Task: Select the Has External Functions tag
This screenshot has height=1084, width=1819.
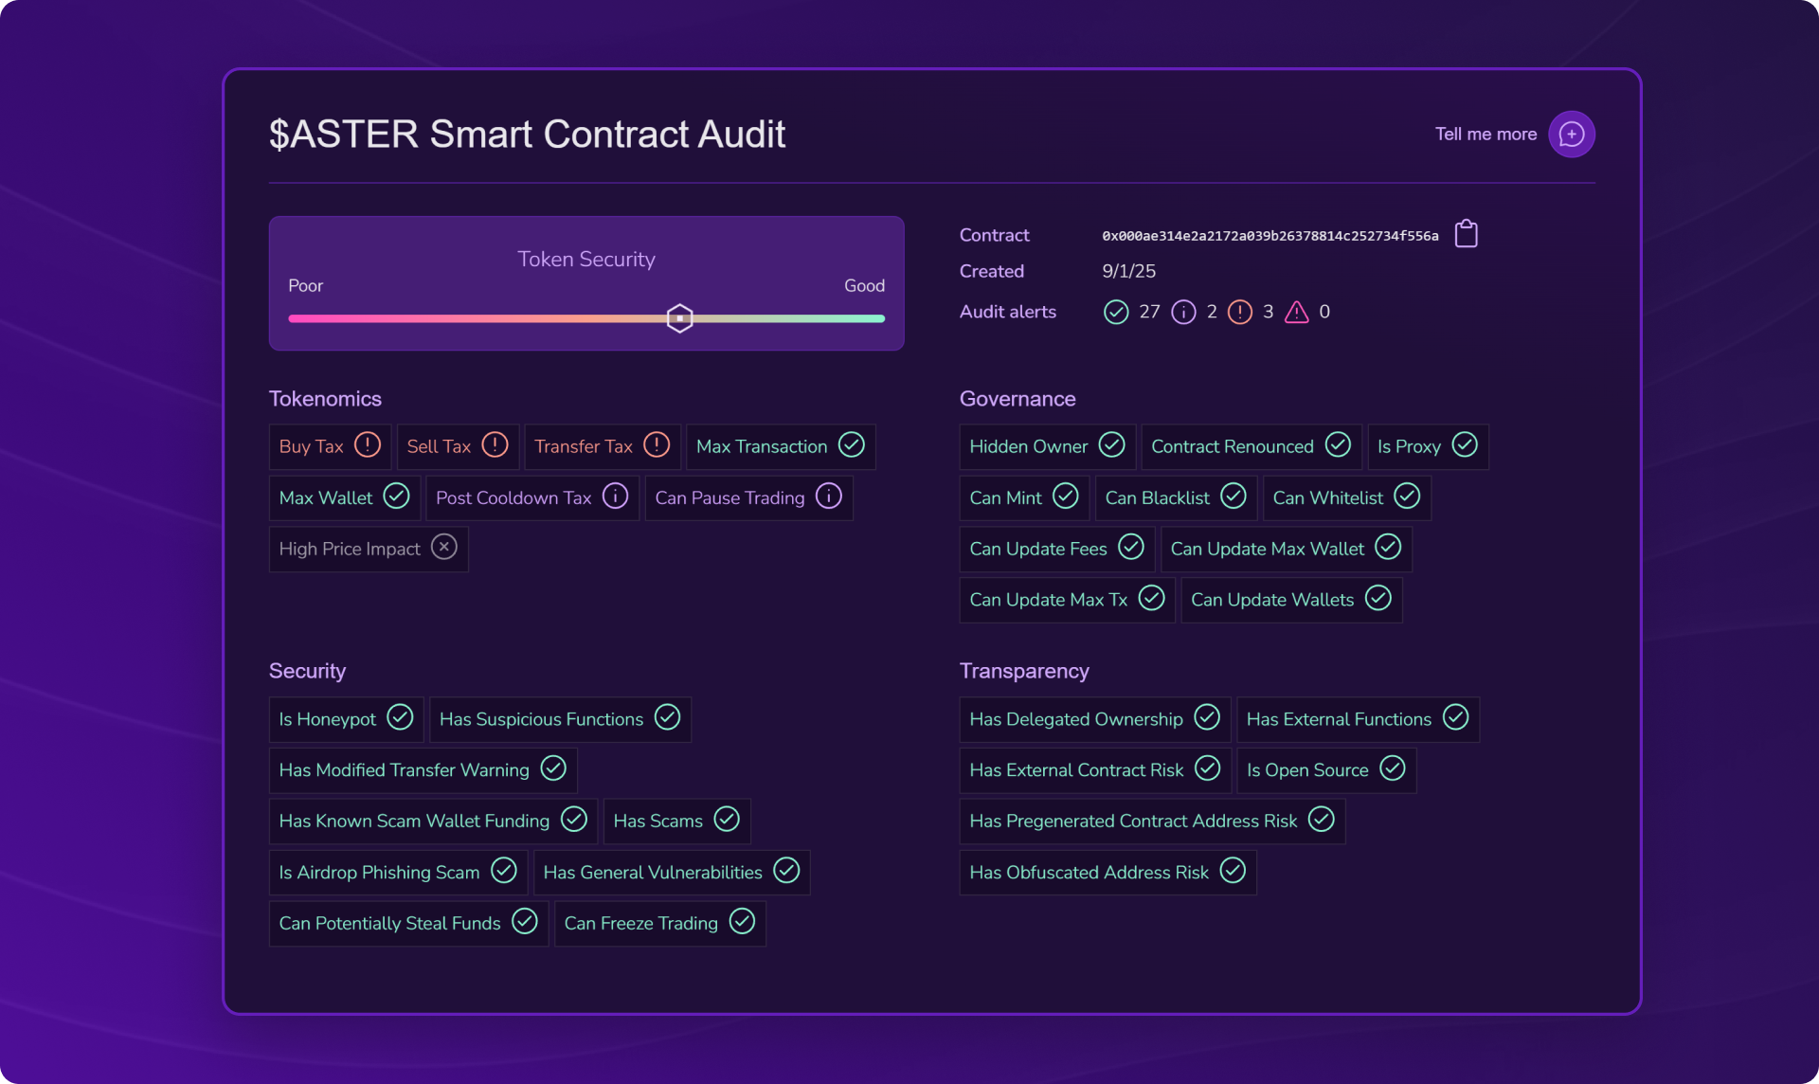Action: [1358, 719]
